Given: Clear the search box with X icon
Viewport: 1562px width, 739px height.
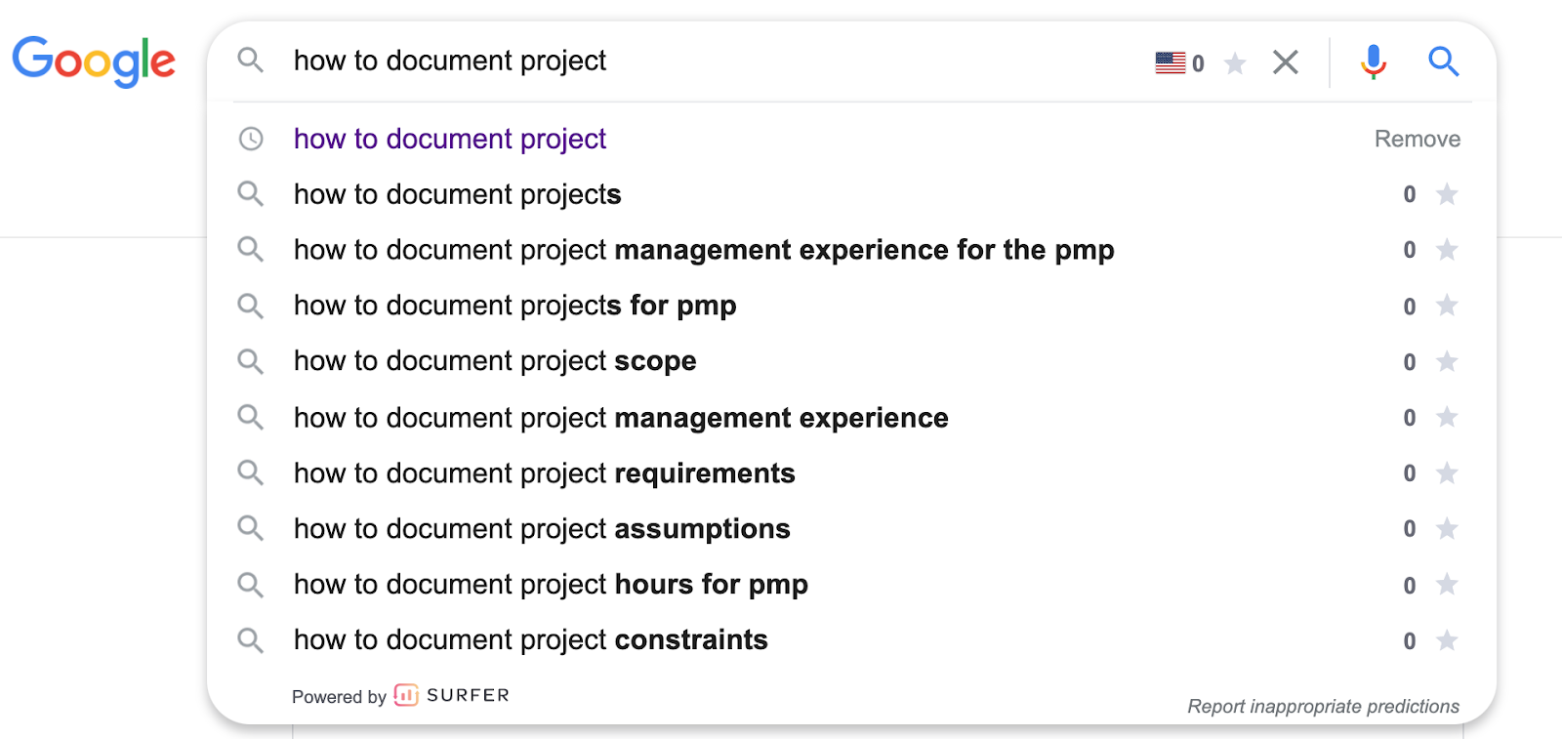Looking at the screenshot, I should pos(1286,62).
